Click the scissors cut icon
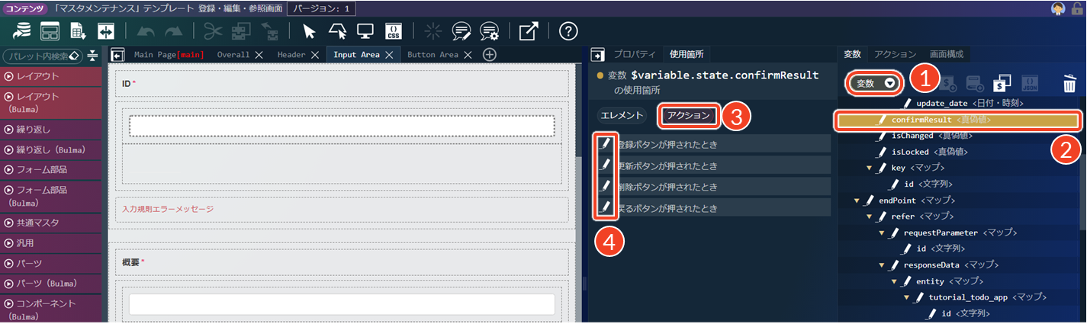Image resolution: width=1087 pixels, height=324 pixels. coord(214,31)
